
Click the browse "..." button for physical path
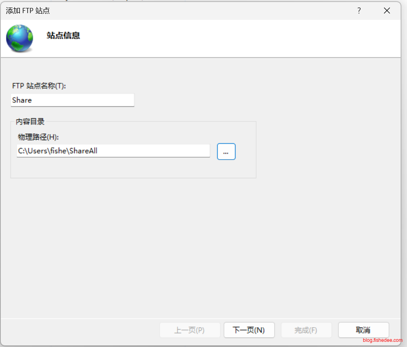click(226, 152)
